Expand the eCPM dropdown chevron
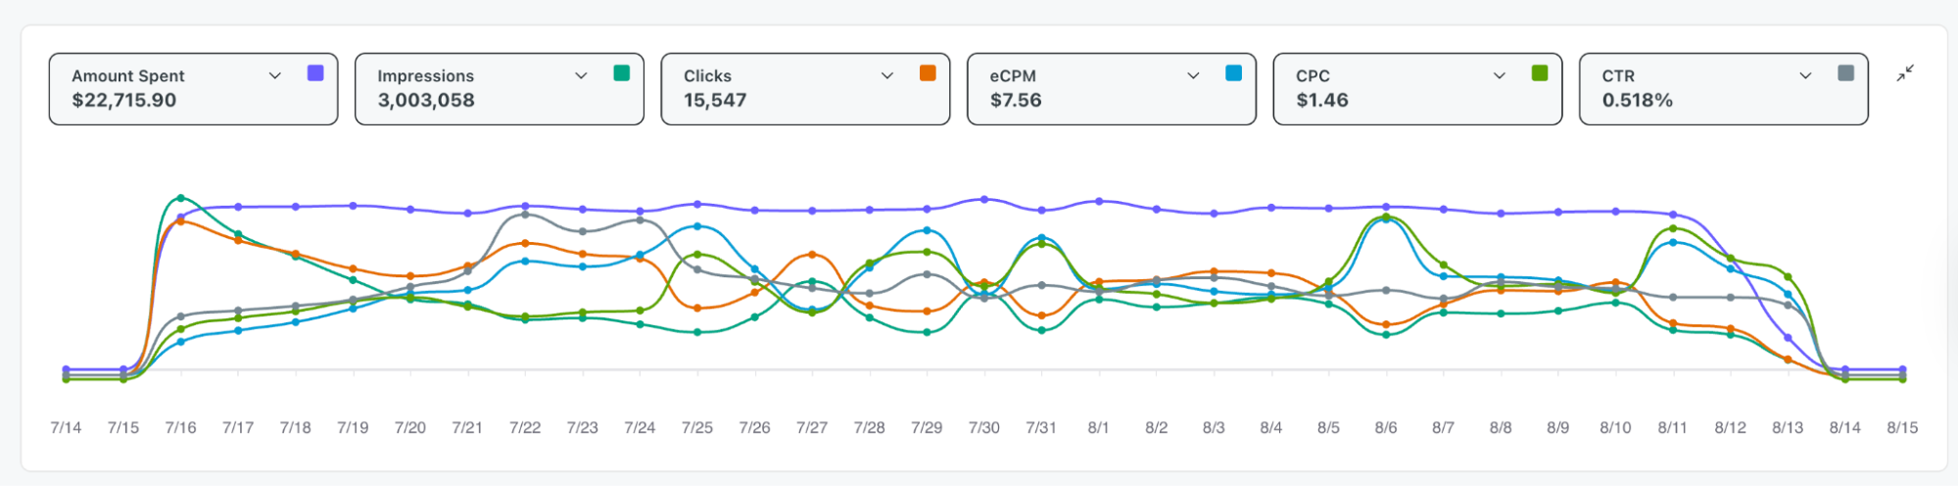Screen dimensions: 1958x486 [1193, 75]
